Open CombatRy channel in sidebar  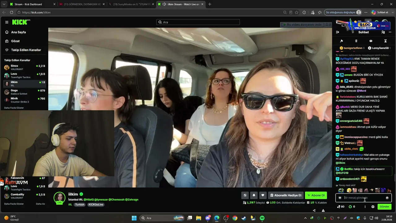24,196
